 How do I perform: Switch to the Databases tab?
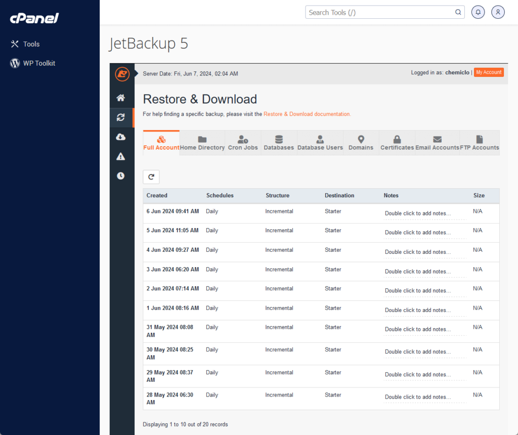pos(279,143)
